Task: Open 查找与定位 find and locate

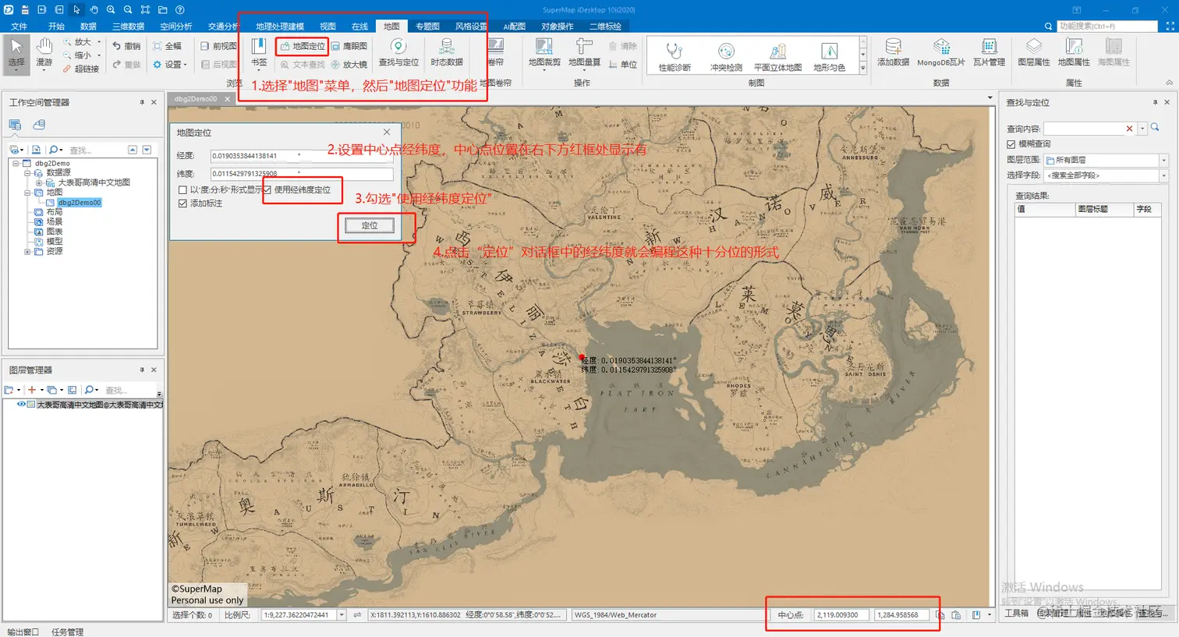Action: 398,52
